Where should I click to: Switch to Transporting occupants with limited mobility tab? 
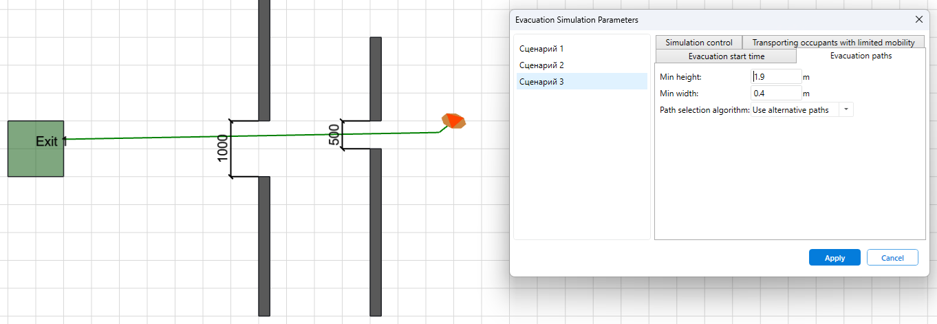click(833, 43)
